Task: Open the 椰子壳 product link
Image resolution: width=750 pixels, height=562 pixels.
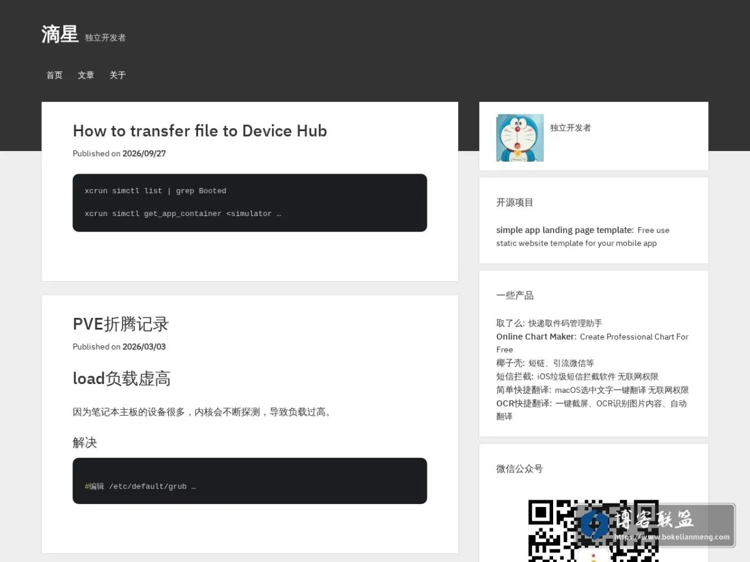Action: (511, 363)
